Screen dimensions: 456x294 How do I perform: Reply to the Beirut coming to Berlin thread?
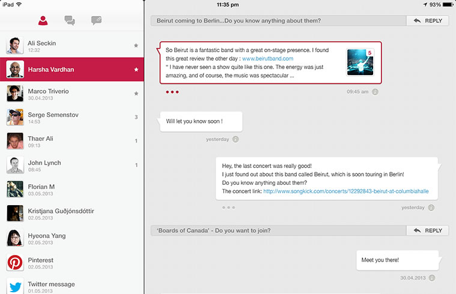click(428, 20)
